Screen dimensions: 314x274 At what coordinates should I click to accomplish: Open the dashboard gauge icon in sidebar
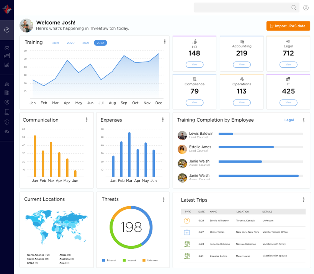tap(7, 30)
